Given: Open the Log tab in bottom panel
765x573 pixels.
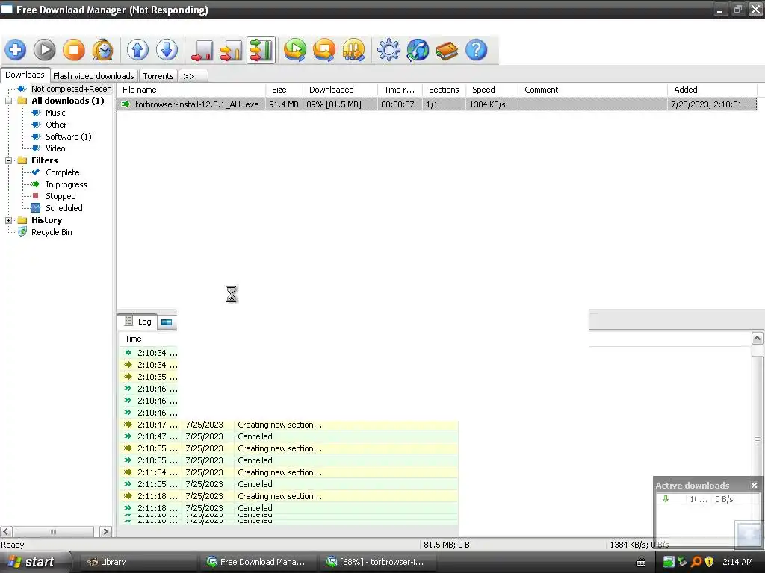Looking at the screenshot, I should pyautogui.click(x=138, y=322).
